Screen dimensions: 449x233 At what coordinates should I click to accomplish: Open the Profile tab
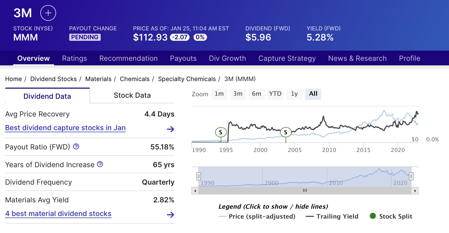click(x=410, y=58)
